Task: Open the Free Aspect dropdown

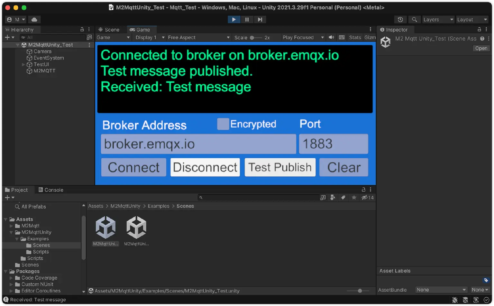Action: coord(198,37)
